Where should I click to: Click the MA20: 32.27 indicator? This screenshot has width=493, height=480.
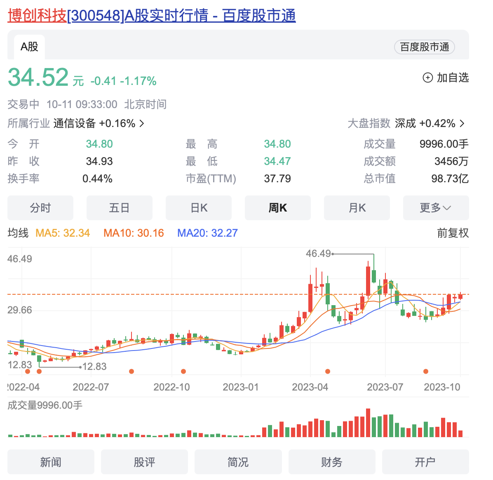click(x=207, y=233)
